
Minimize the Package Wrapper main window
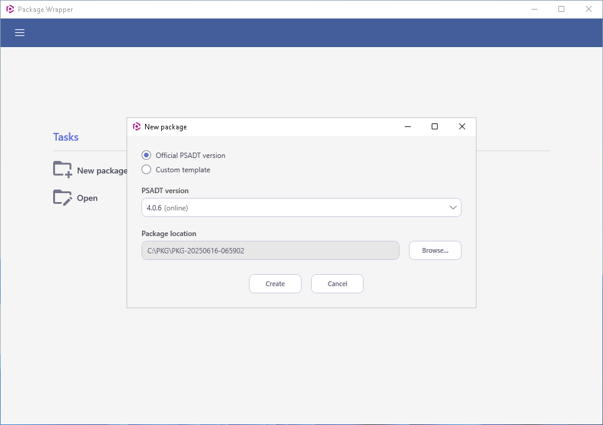534,9
